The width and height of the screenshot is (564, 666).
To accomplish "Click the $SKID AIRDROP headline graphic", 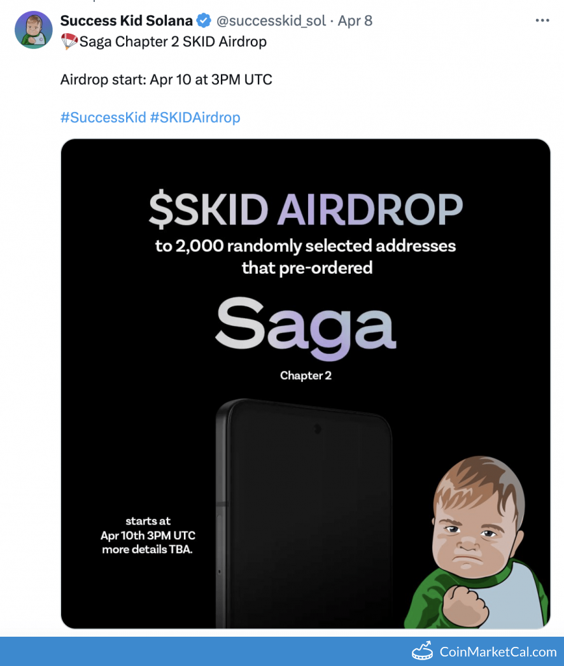I will pyautogui.click(x=305, y=208).
